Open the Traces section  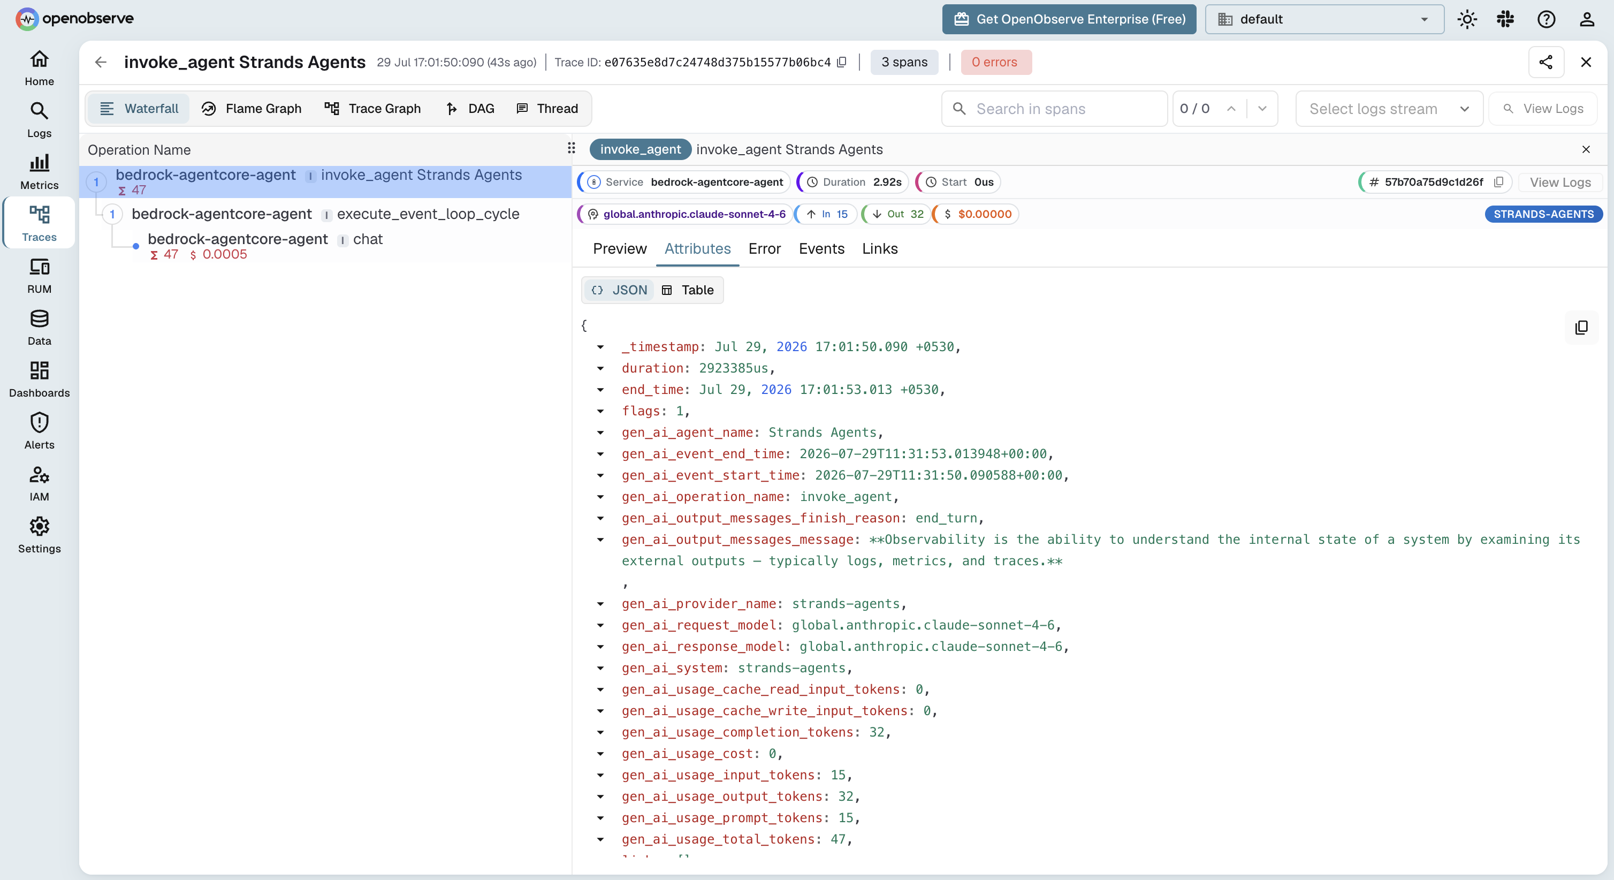pos(39,224)
